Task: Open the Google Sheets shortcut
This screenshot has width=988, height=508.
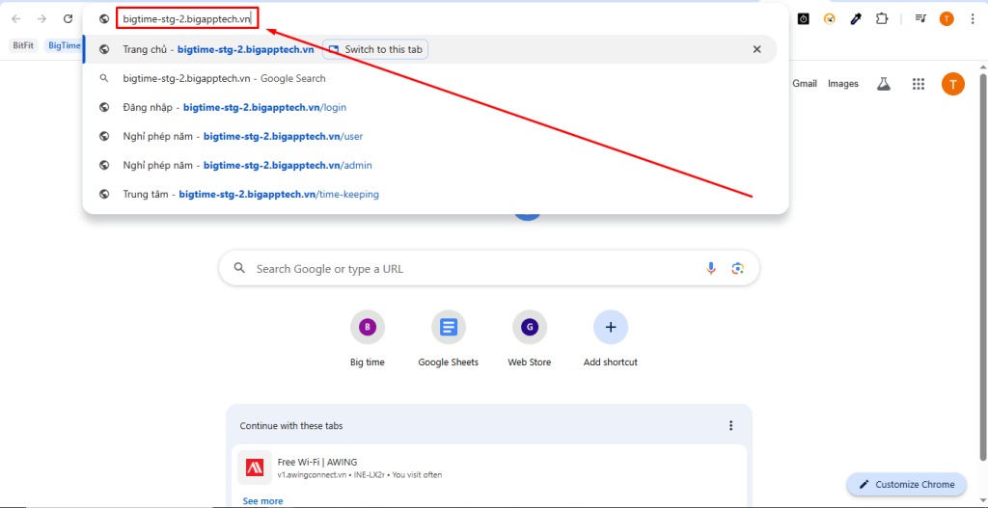Action: coord(448,338)
